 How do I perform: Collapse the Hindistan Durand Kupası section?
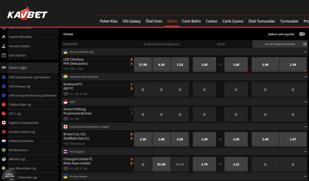[305, 77]
